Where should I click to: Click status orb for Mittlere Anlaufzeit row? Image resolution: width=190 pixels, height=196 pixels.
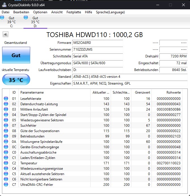pyautogui.click(x=6, y=109)
